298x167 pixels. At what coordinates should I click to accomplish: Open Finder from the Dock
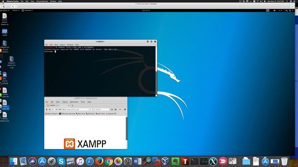[14, 161]
